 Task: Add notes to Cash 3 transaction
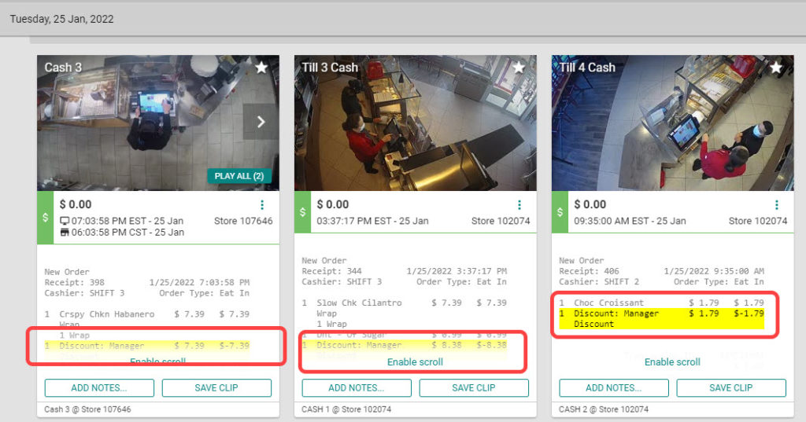tap(99, 387)
